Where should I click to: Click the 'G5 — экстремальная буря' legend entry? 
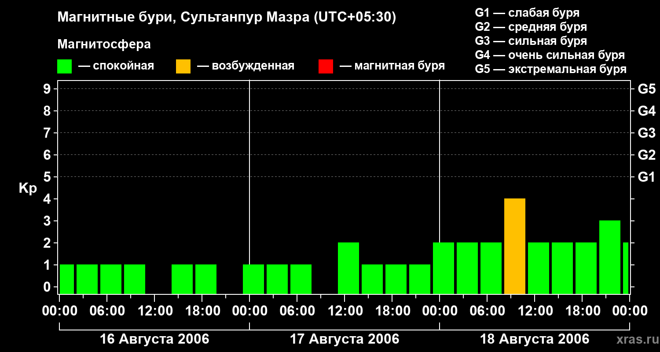pyautogui.click(x=550, y=69)
